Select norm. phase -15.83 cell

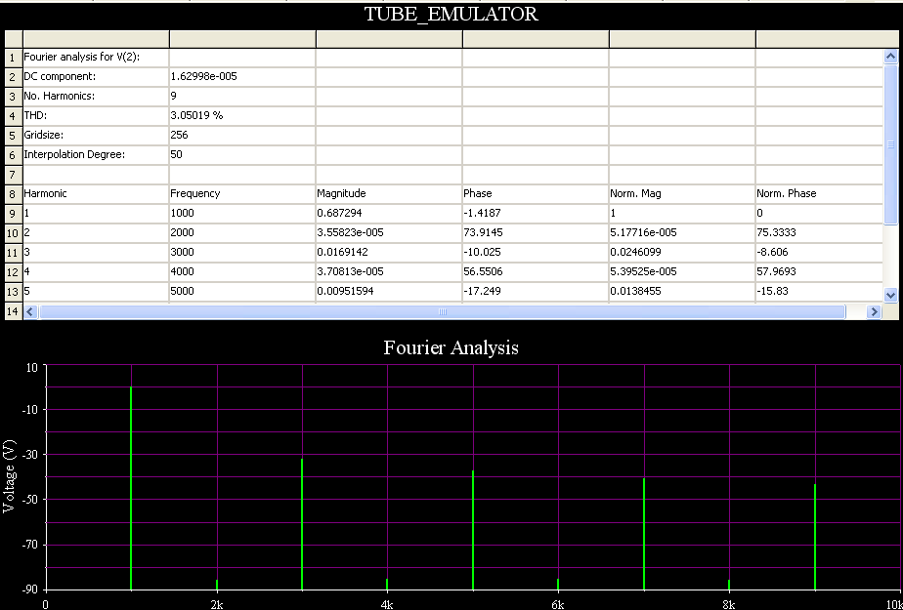click(x=819, y=292)
